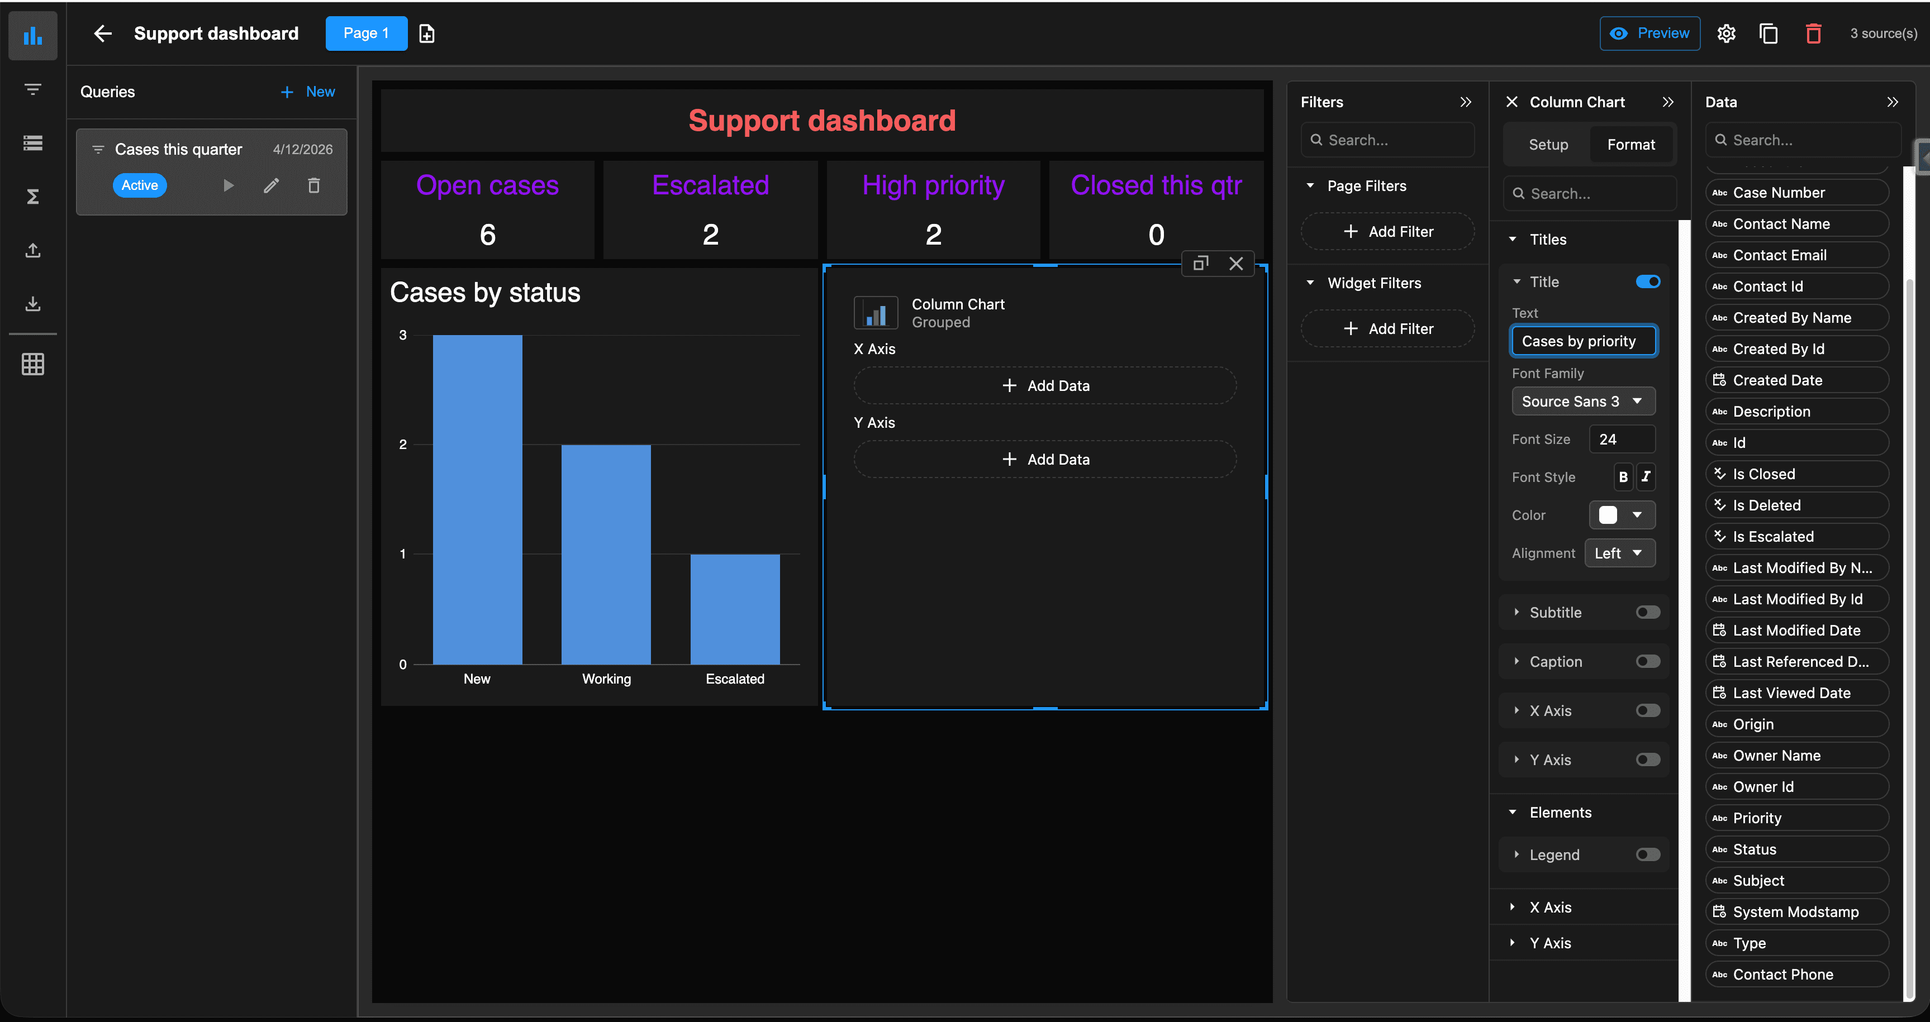Click the add page icon next to Page 1
Screen dimensions: 1930x1022
426,34
